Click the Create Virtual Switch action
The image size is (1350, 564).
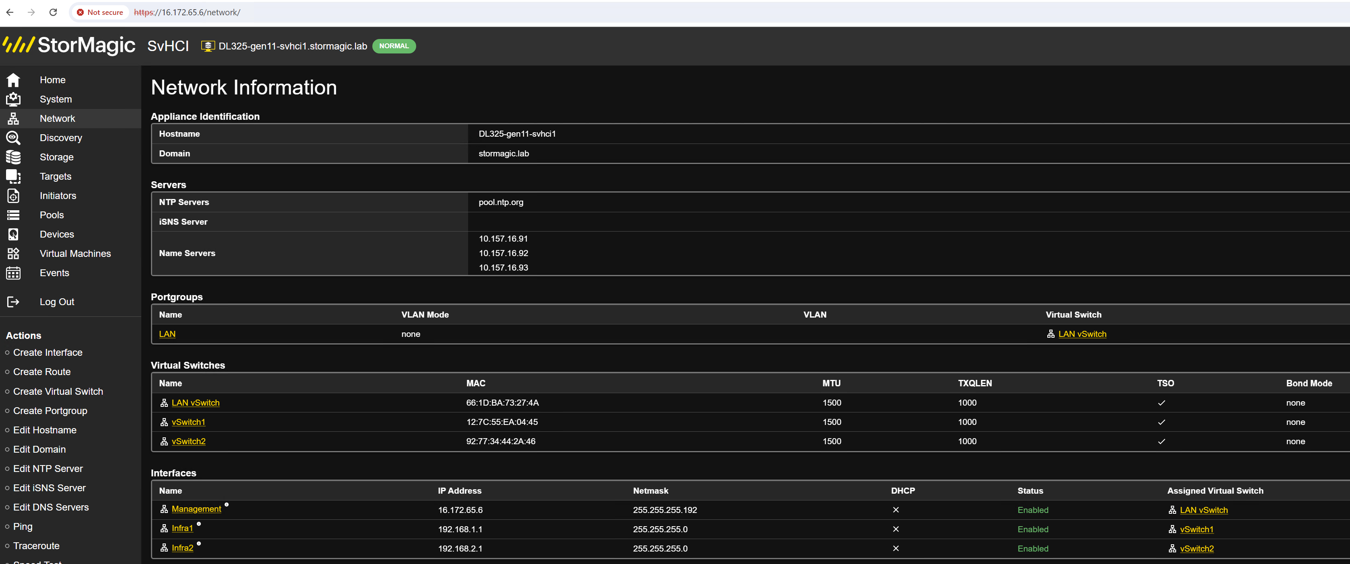pos(58,392)
